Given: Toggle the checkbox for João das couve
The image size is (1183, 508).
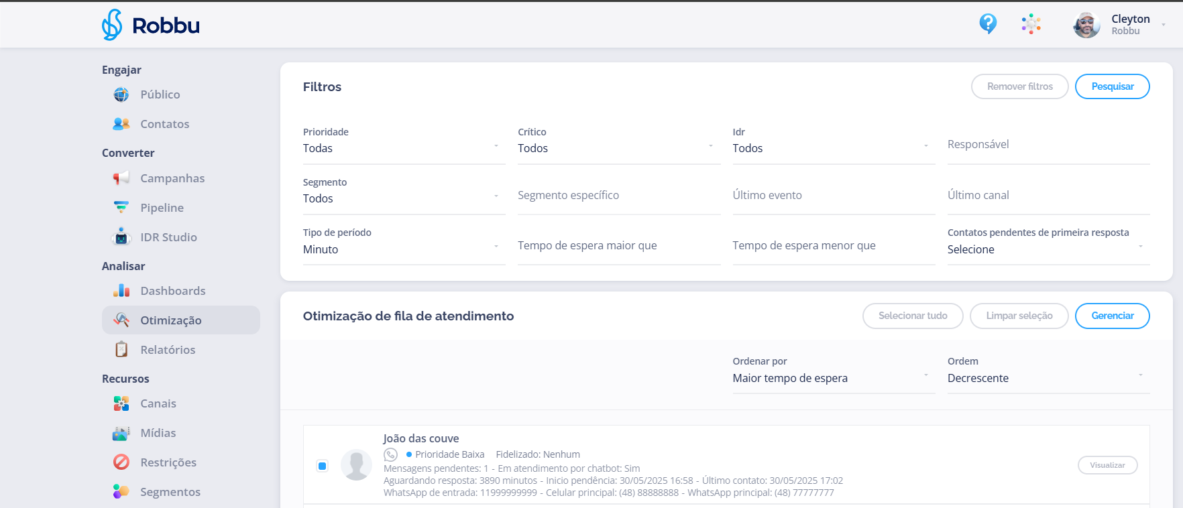Looking at the screenshot, I should coord(323,466).
